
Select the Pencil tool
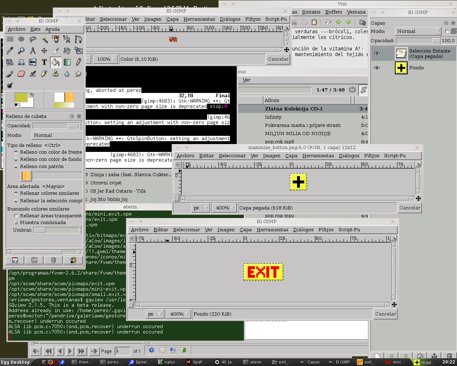click(79, 62)
